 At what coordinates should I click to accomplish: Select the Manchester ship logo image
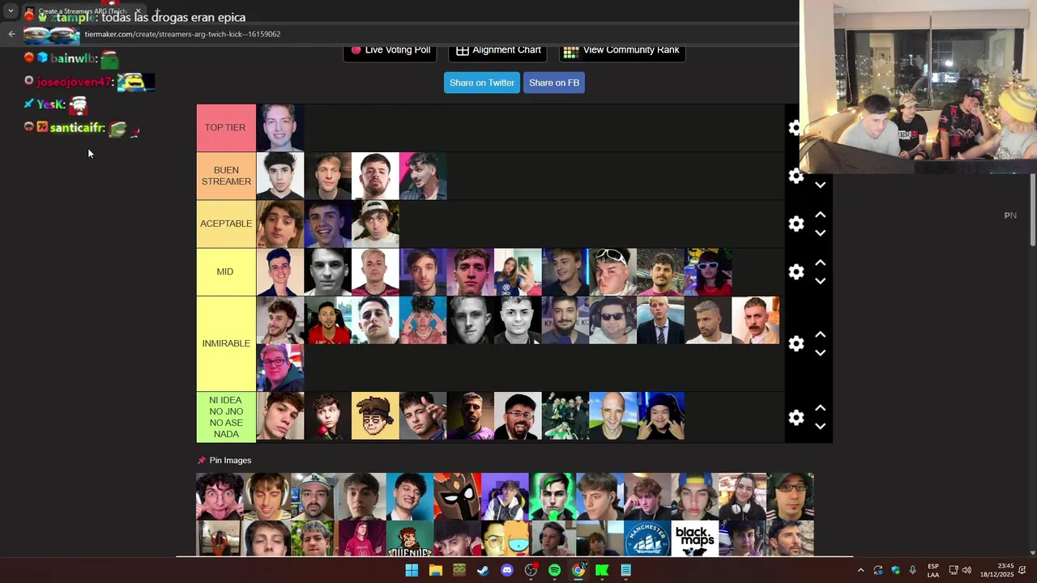pyautogui.click(x=647, y=538)
